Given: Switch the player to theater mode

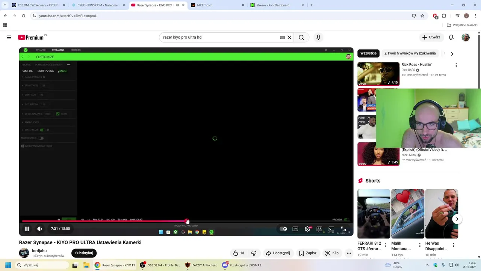Looking at the screenshot, I should click(x=319, y=229).
